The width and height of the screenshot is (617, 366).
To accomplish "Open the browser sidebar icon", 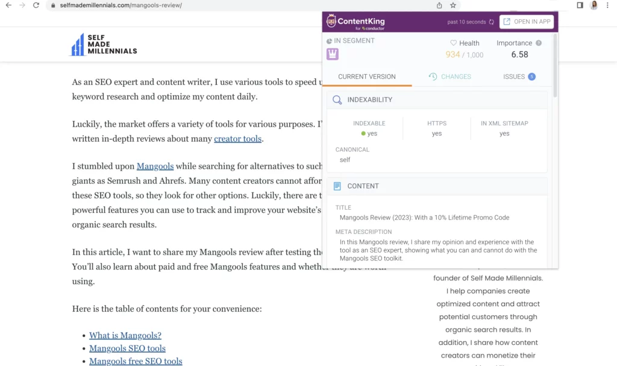I will coord(579,5).
